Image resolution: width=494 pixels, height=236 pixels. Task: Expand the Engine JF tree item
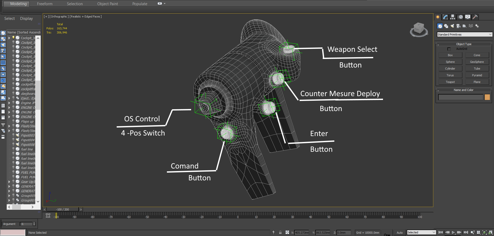coord(9,103)
